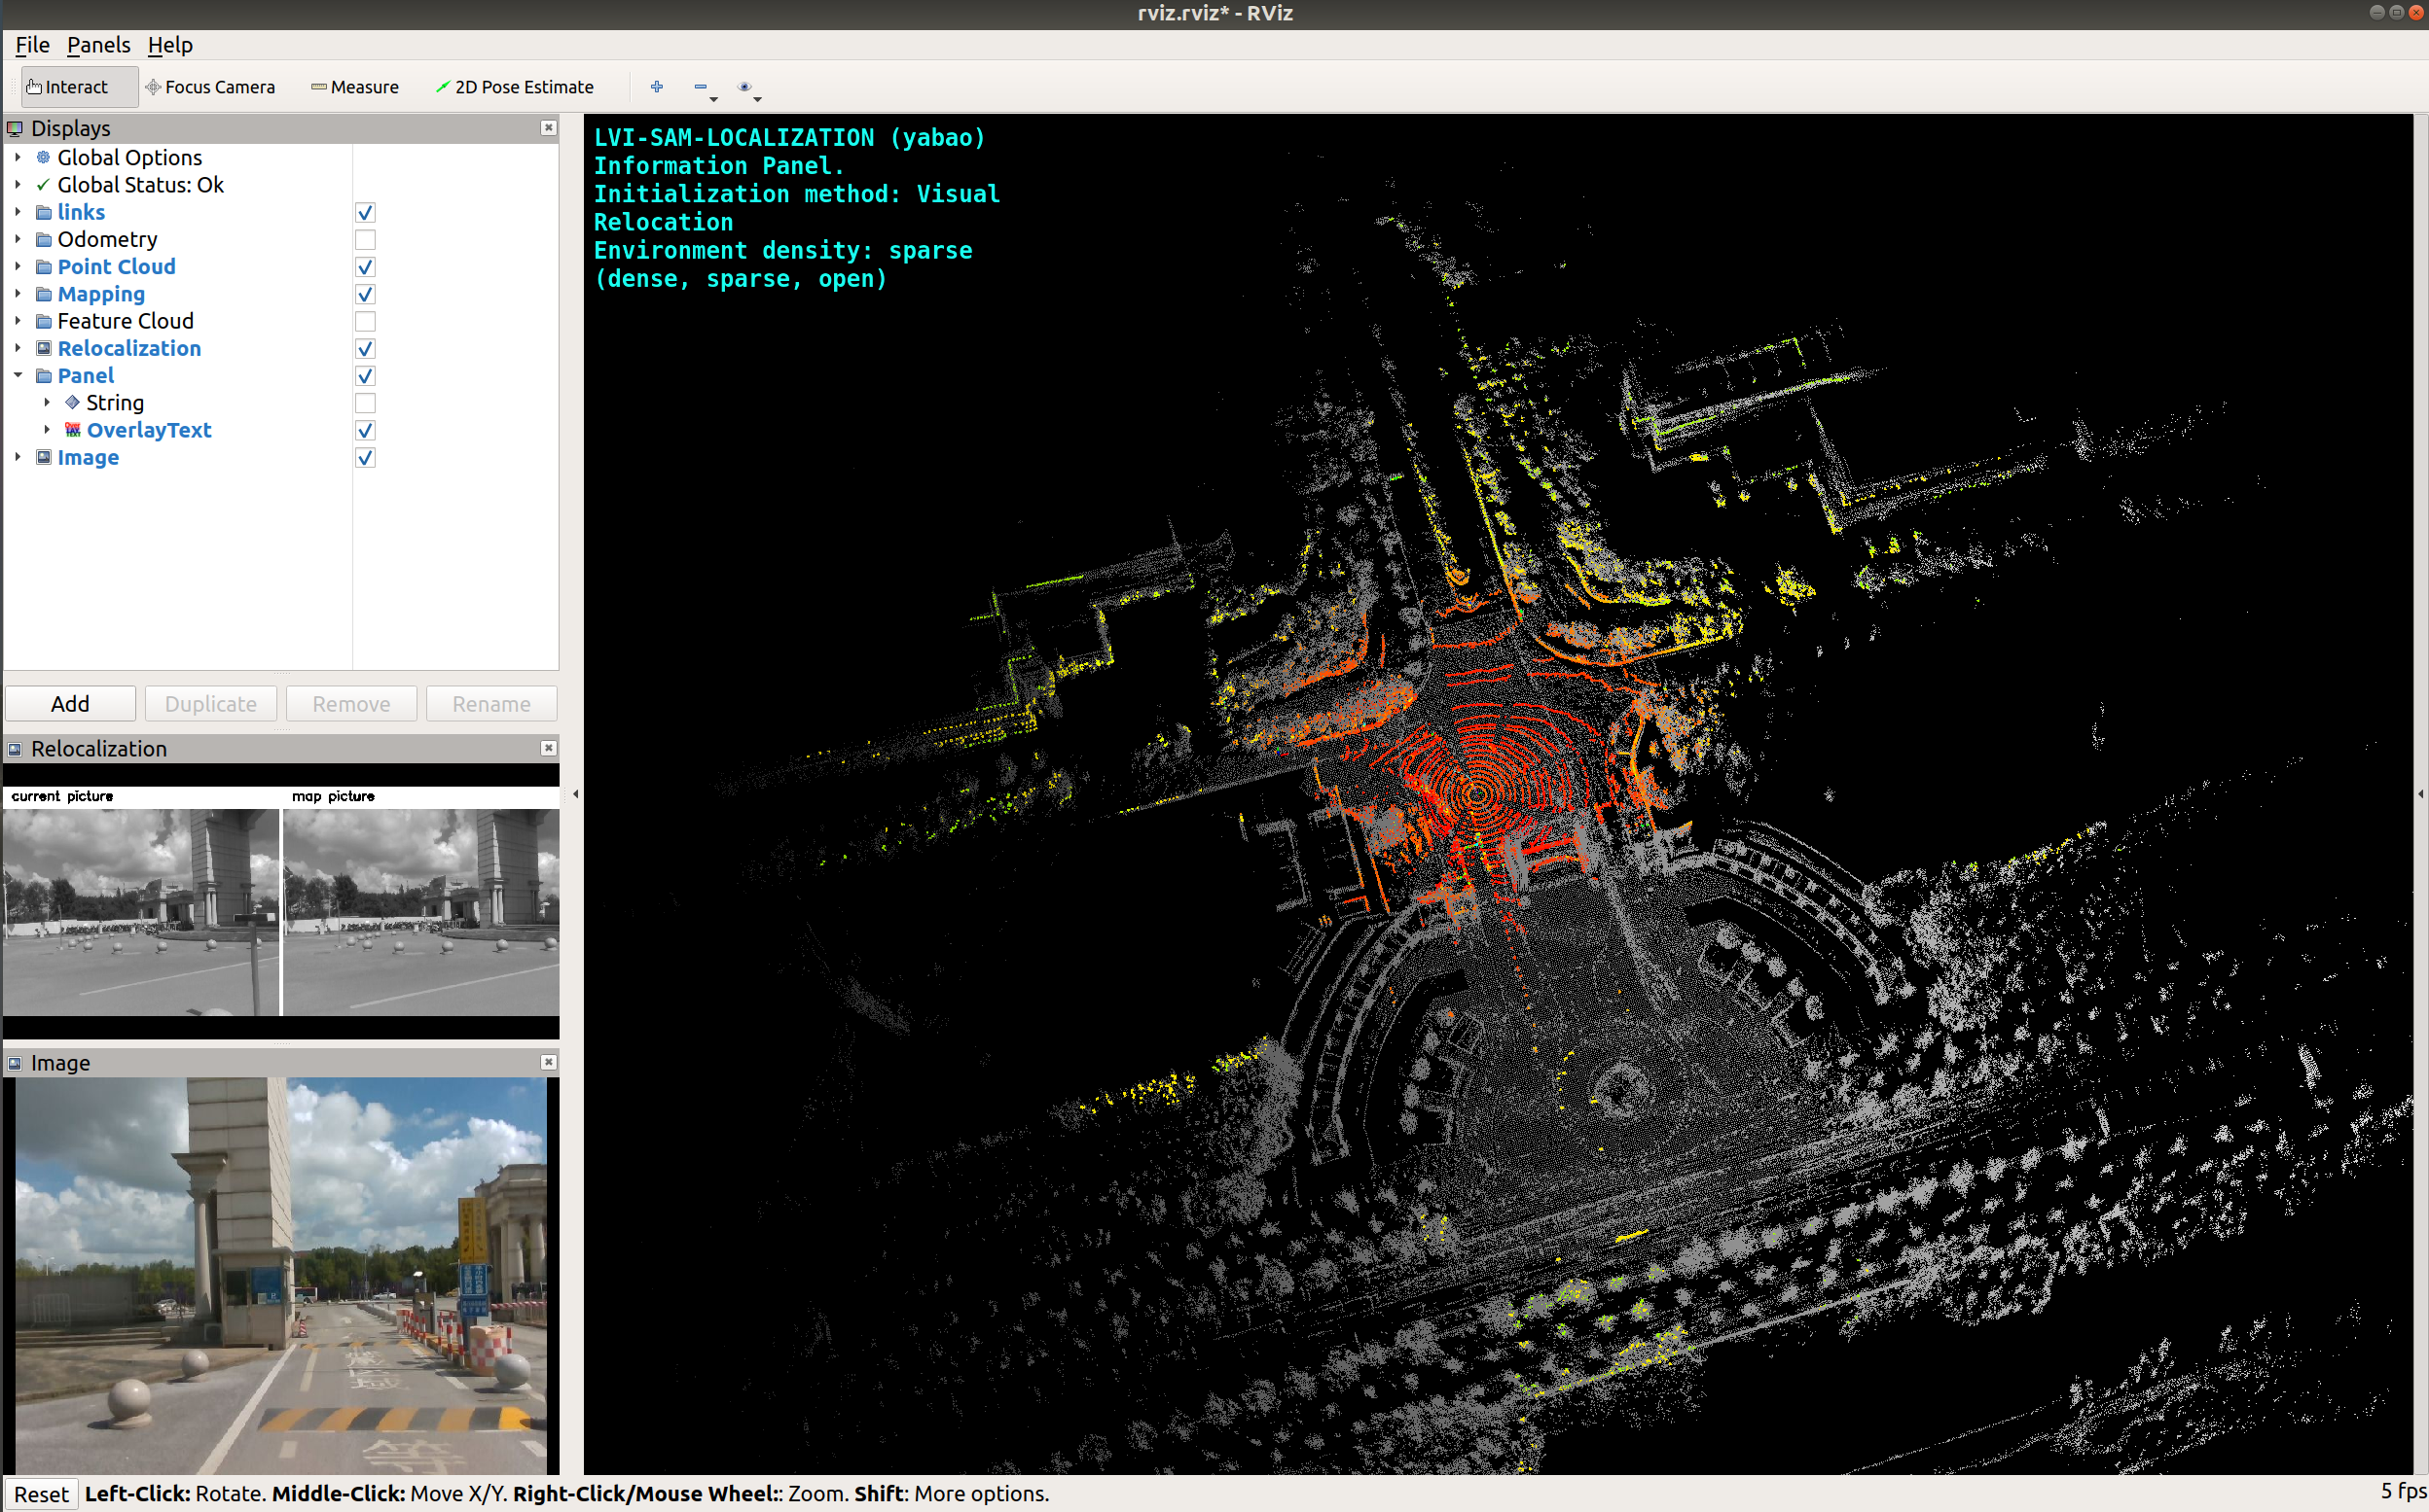This screenshot has width=2429, height=1512.
Task: Open the Panels menu
Action: point(98,45)
